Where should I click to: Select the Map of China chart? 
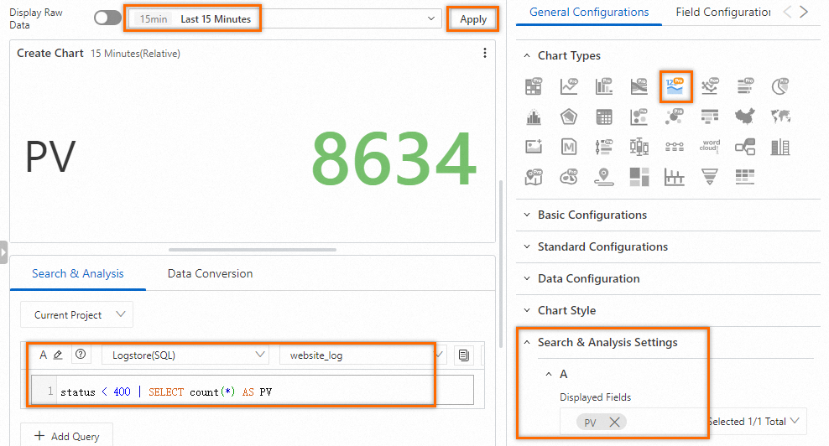[x=745, y=117]
